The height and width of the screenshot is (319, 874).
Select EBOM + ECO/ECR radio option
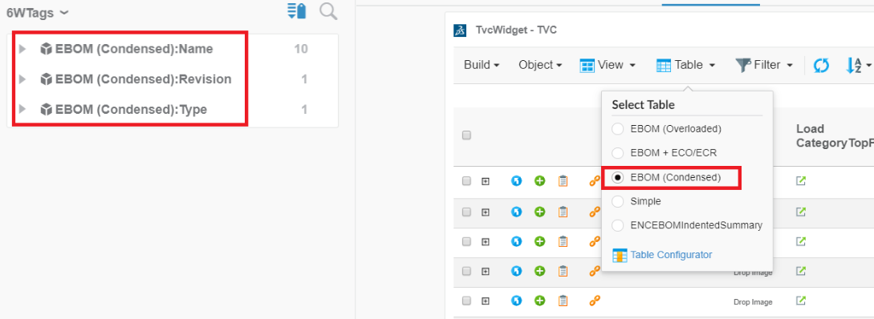pos(618,152)
